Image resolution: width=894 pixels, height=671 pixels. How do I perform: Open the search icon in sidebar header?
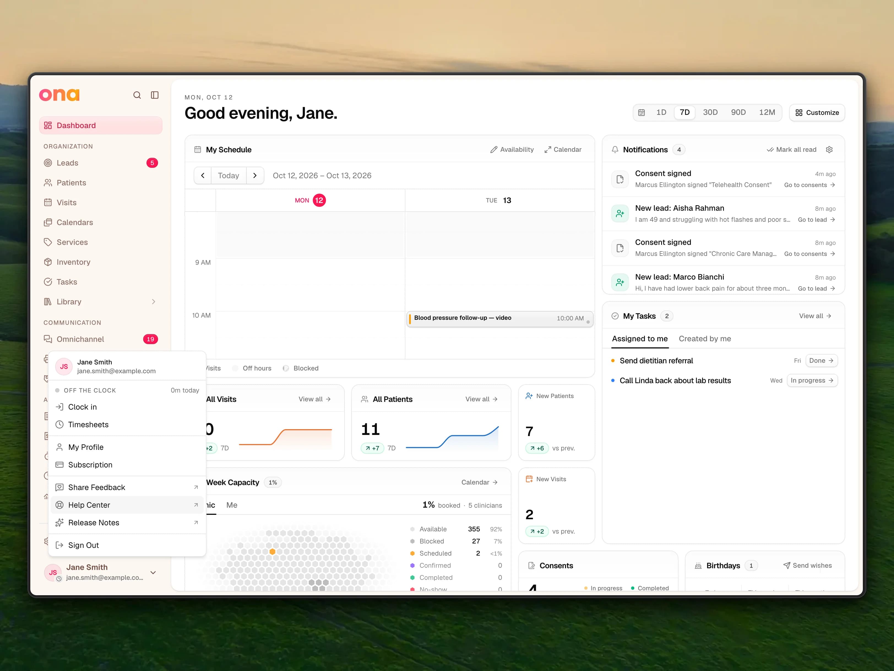(x=137, y=95)
